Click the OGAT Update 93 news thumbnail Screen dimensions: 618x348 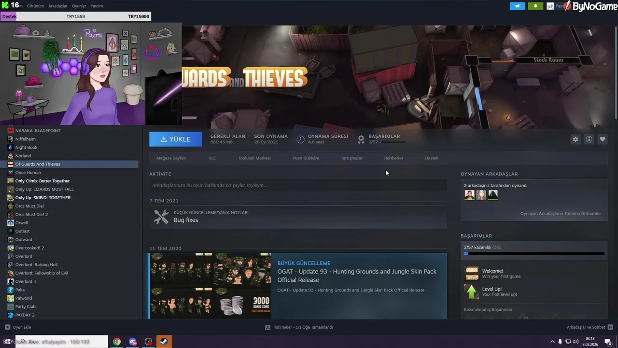tap(210, 286)
